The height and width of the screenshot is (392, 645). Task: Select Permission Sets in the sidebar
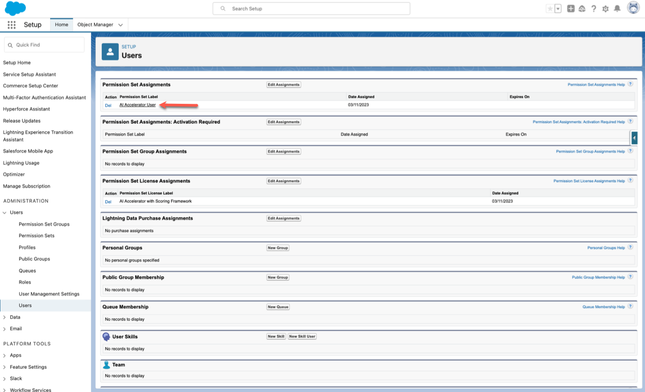(x=36, y=236)
